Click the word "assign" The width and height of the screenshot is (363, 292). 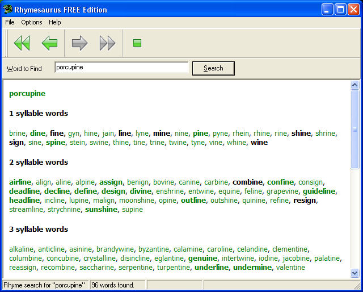click(x=111, y=182)
